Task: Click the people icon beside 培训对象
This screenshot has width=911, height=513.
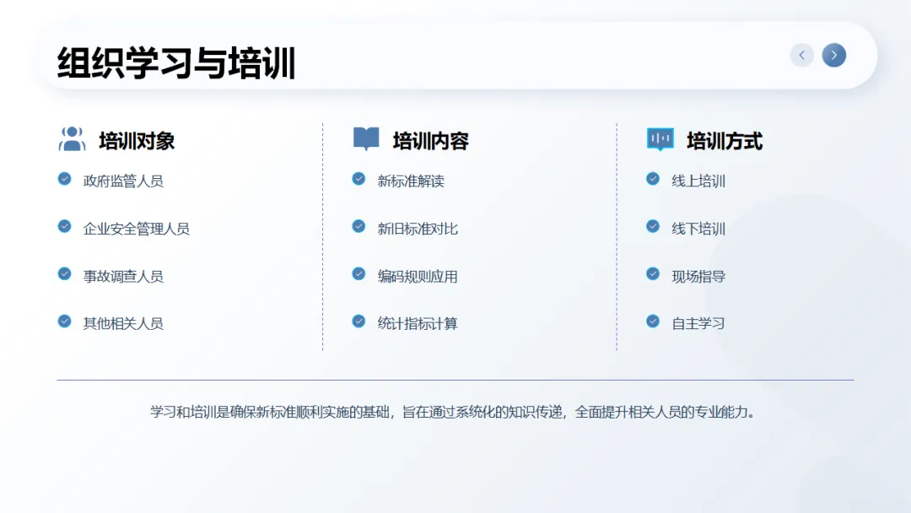Action: click(x=72, y=139)
